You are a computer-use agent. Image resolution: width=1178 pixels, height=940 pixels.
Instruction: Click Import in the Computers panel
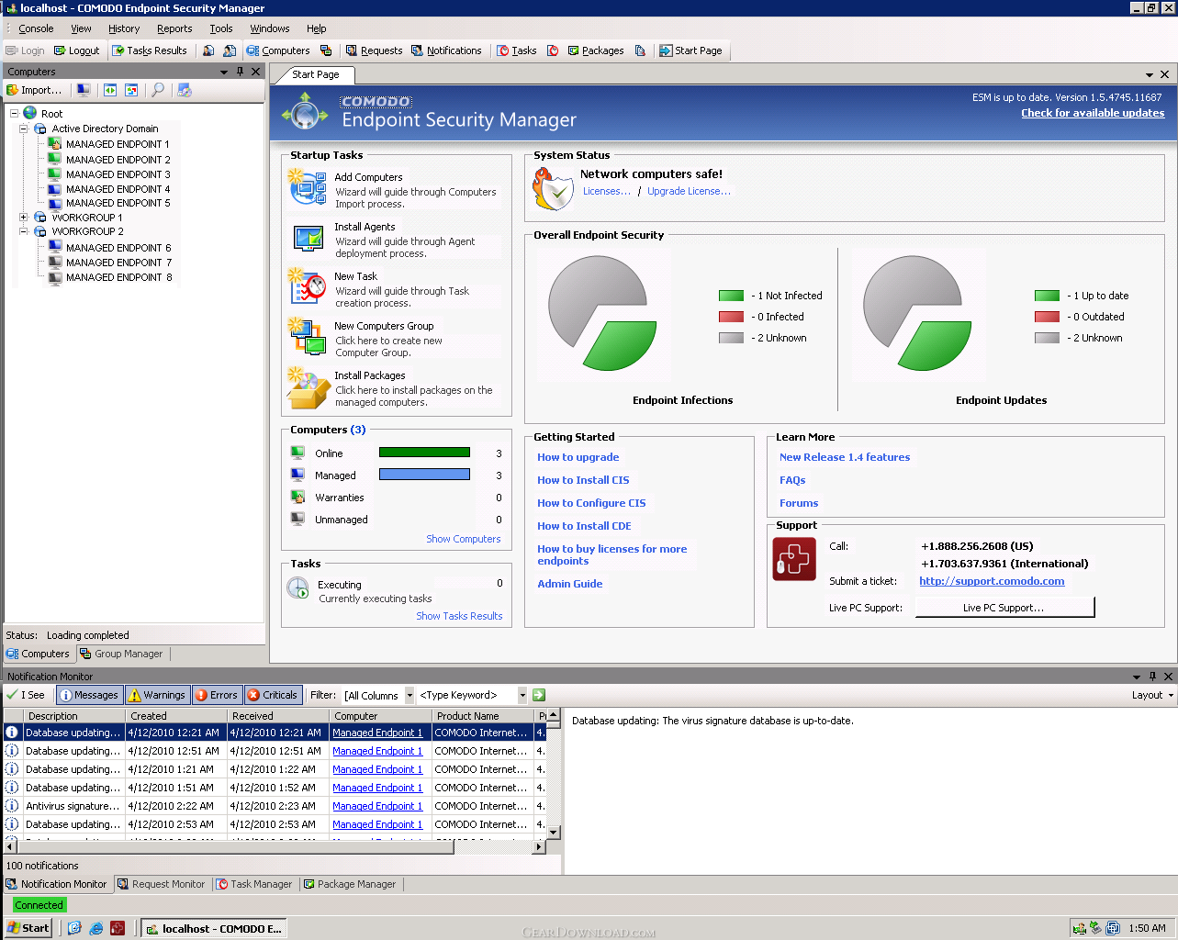[x=34, y=90]
